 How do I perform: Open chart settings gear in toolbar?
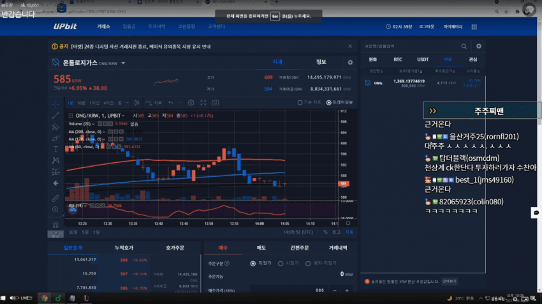pos(191,103)
